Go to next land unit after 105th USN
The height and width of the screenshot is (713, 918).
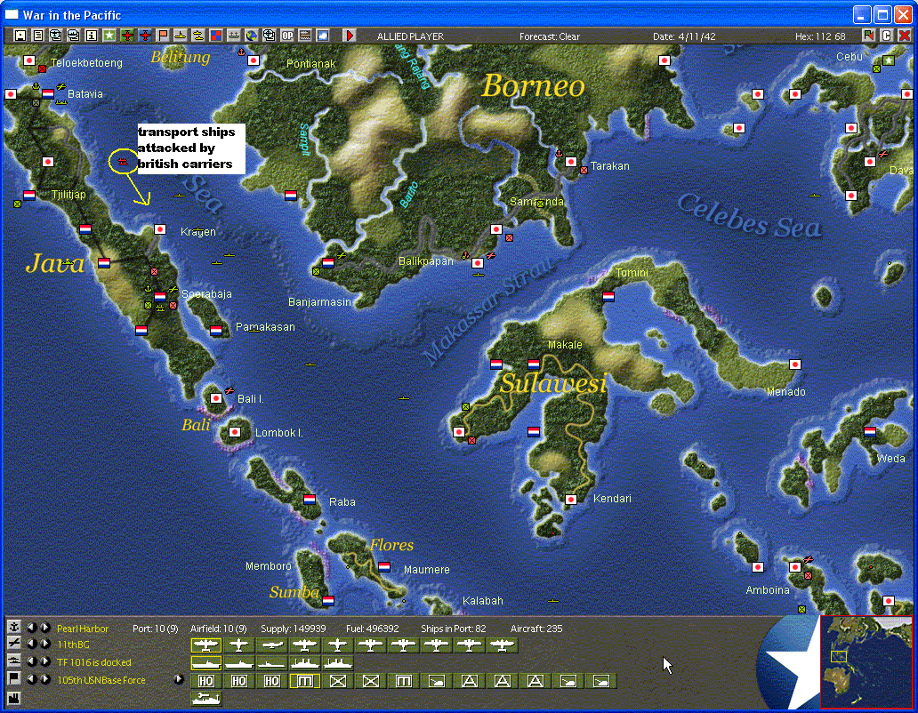[x=44, y=679]
